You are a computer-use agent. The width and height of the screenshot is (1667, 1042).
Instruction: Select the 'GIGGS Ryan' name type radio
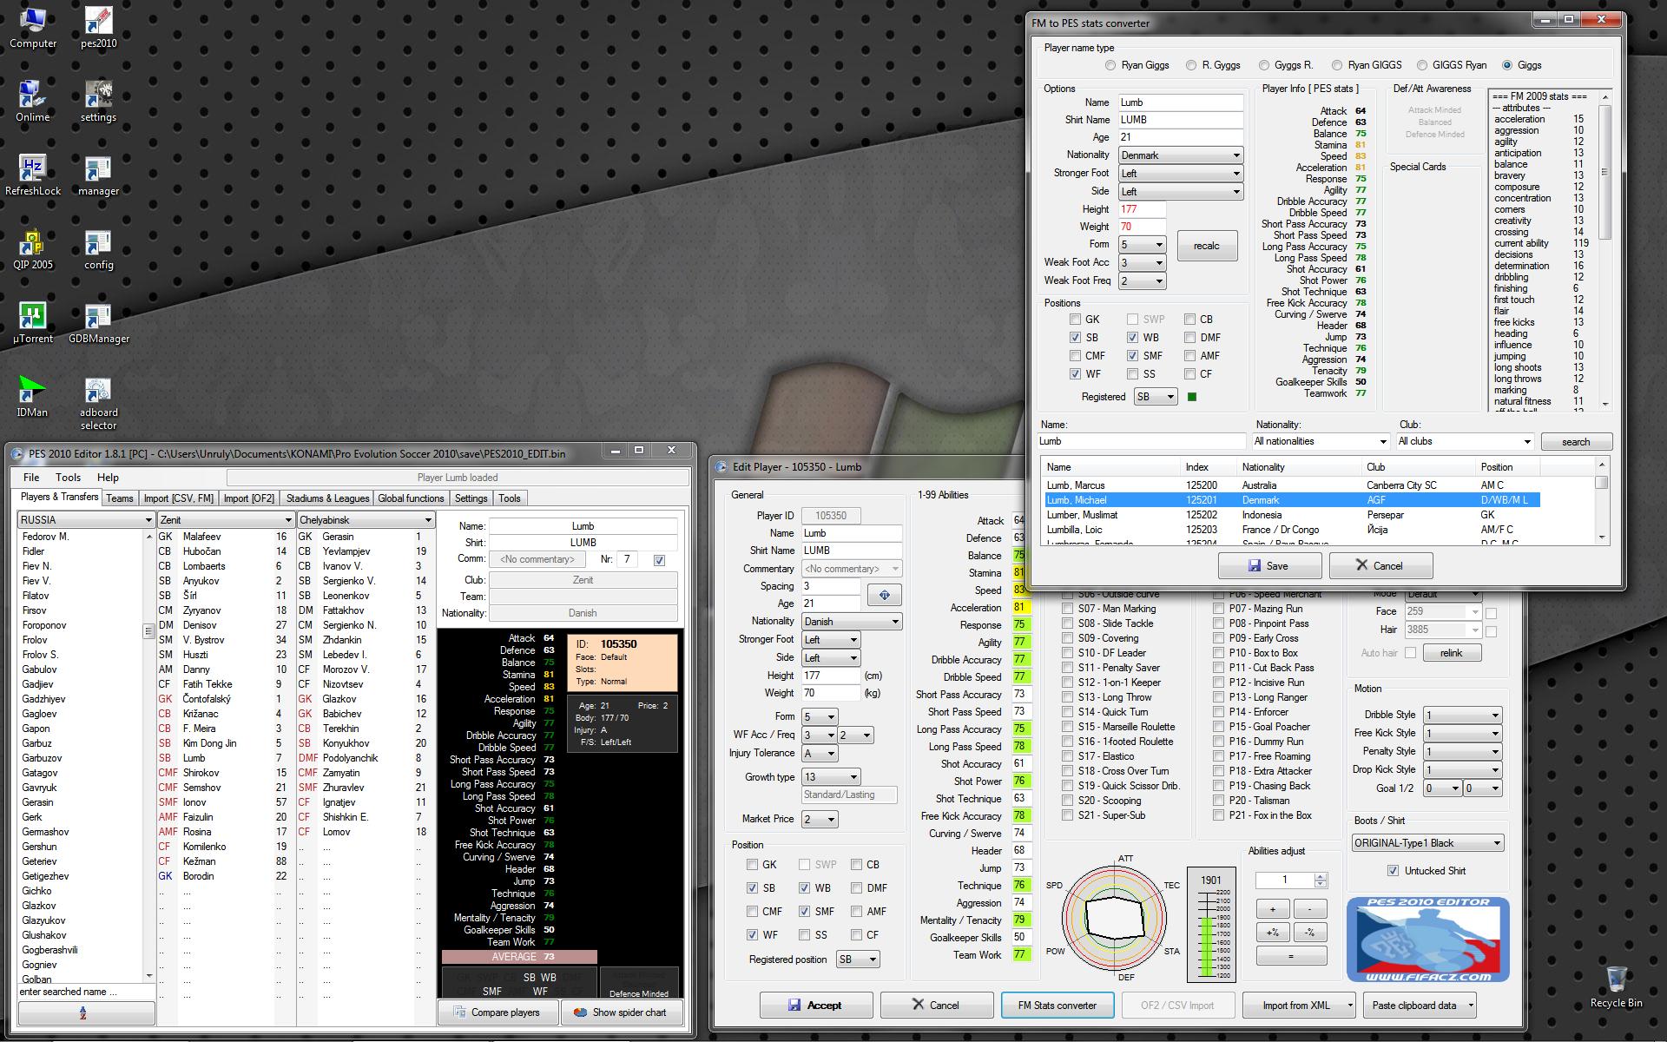point(1422,65)
